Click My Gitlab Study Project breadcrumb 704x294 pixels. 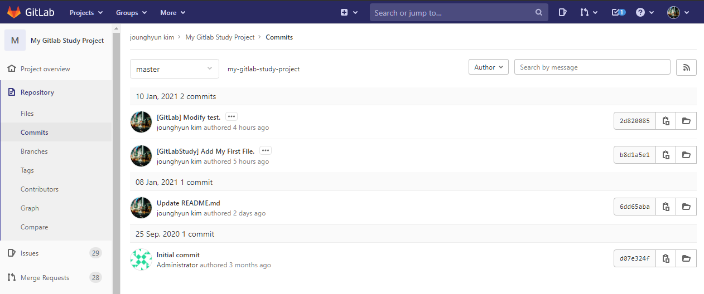[220, 37]
